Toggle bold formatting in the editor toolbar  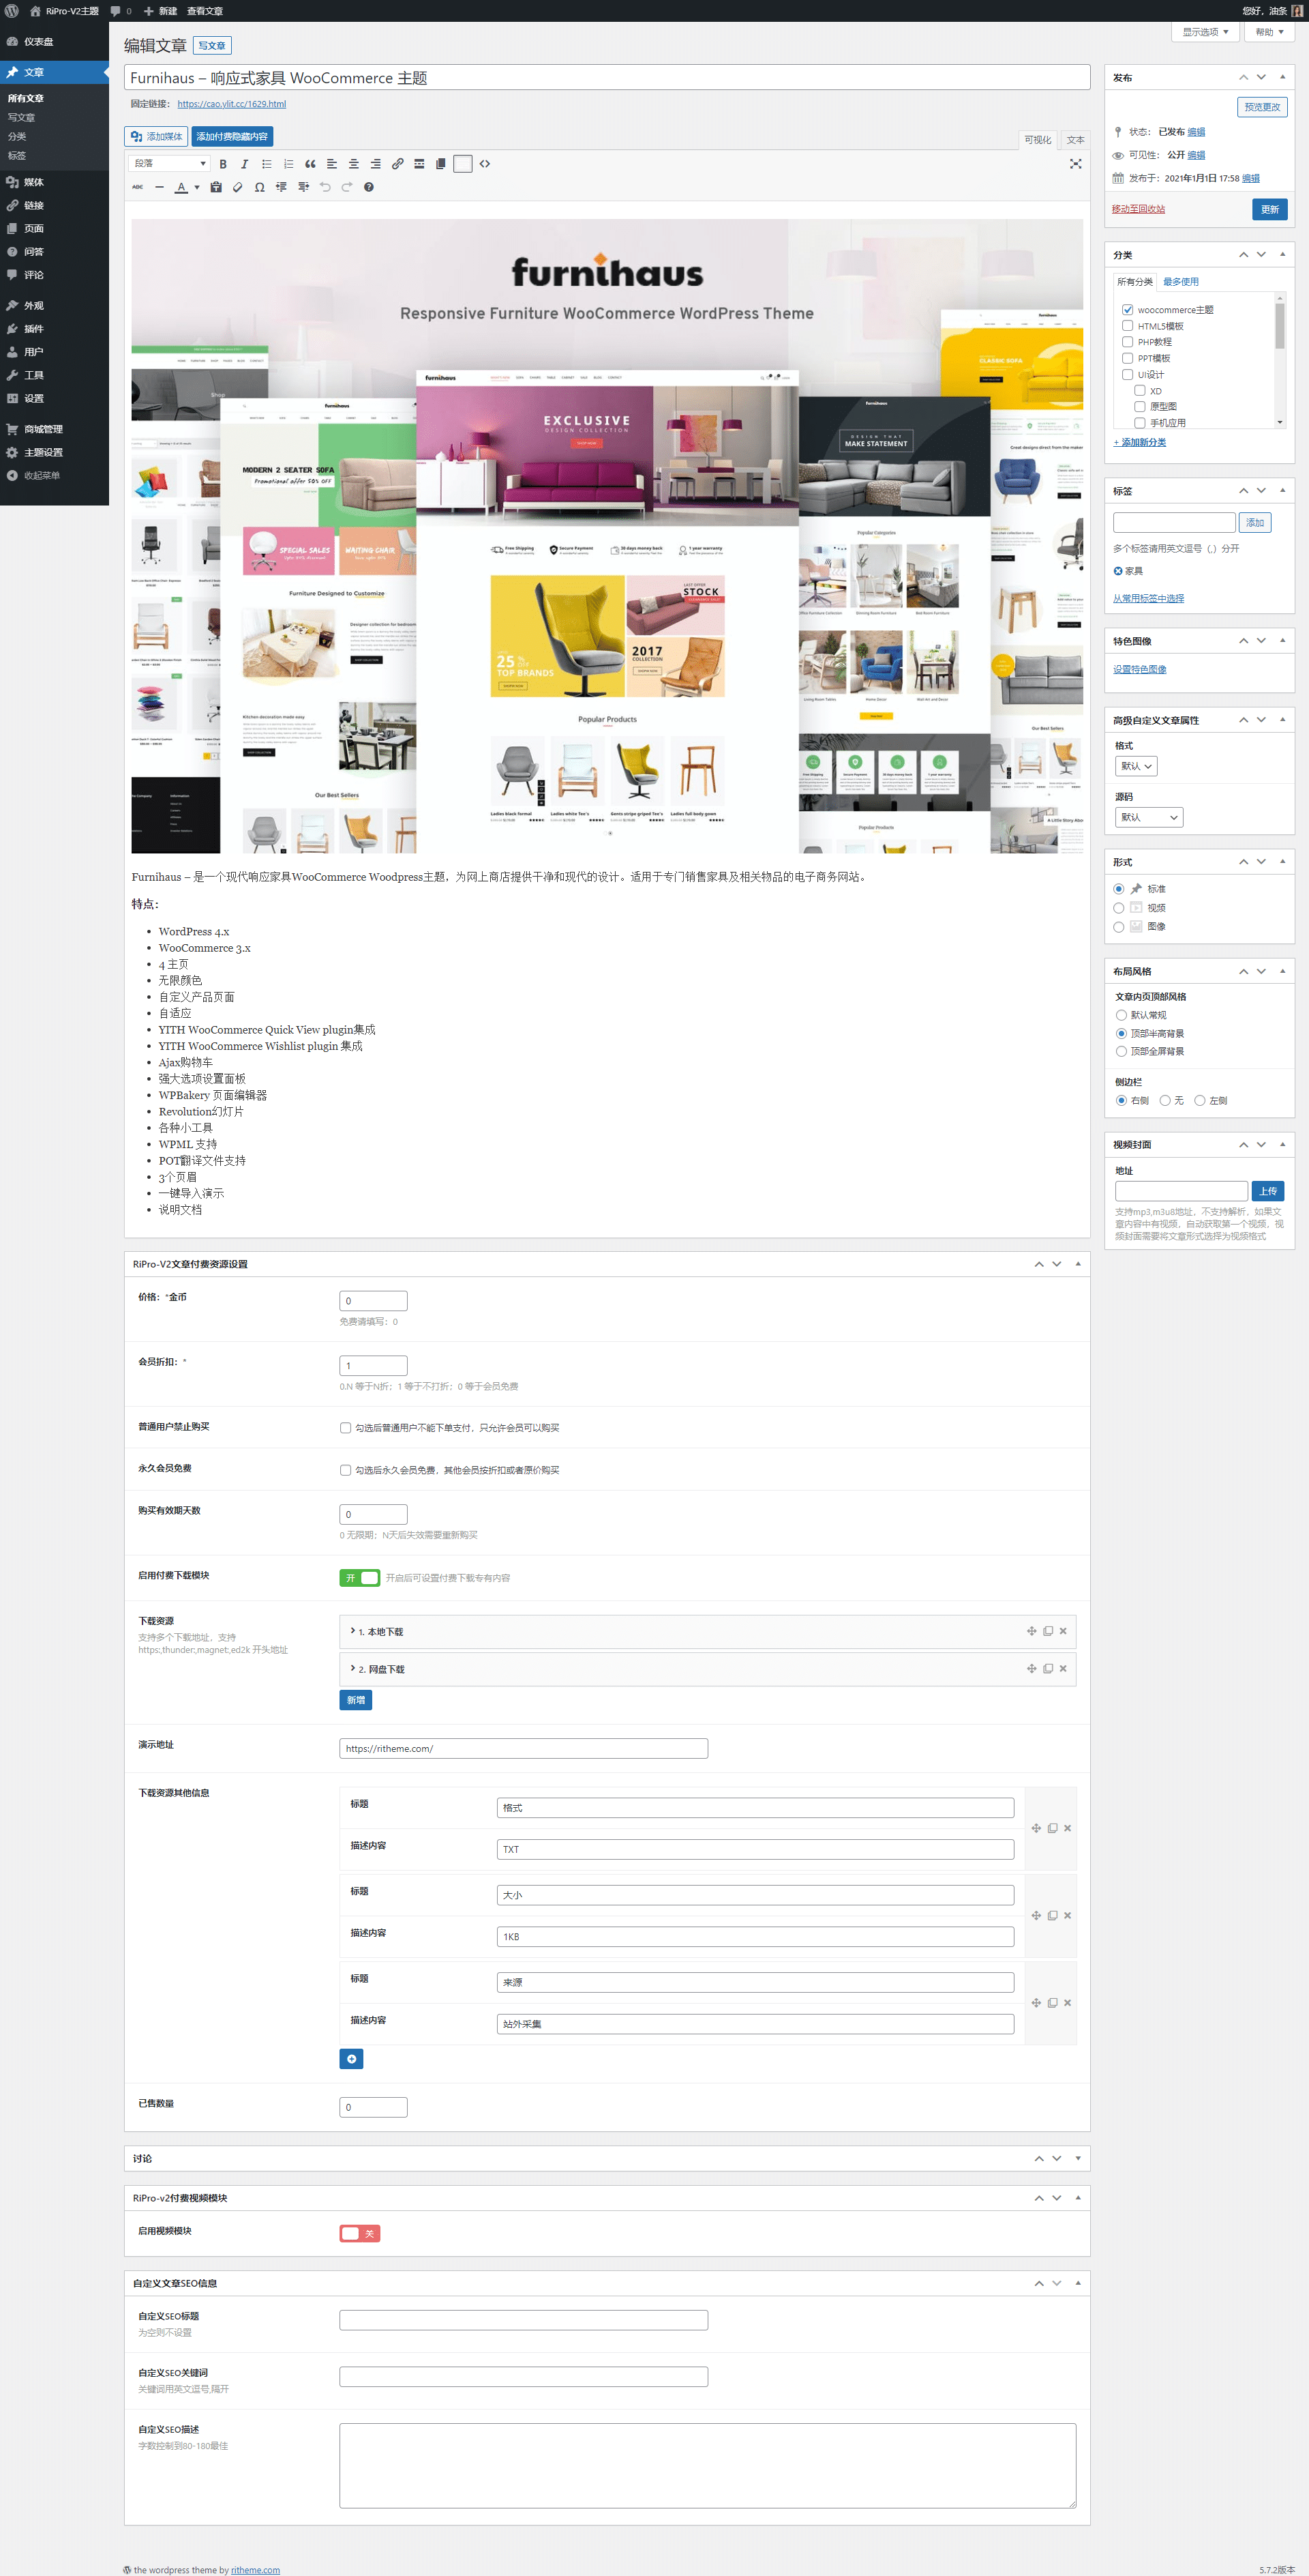click(x=223, y=164)
